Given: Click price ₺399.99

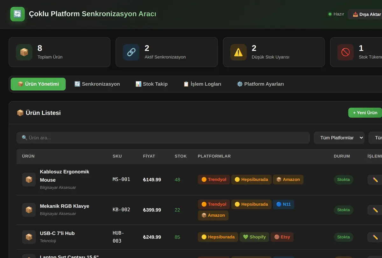Looking at the screenshot, I should coord(152,210).
